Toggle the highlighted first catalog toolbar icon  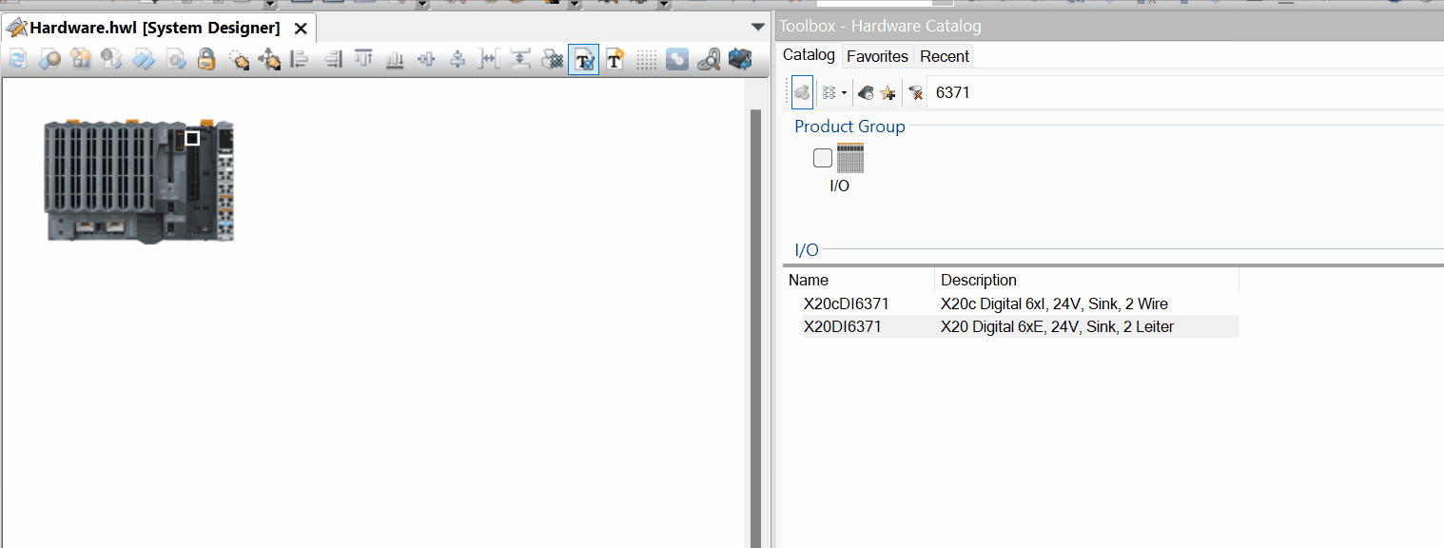[802, 92]
